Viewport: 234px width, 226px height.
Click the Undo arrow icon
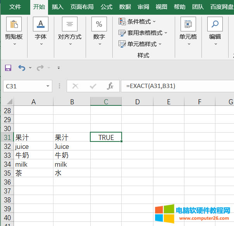click(x=22, y=68)
